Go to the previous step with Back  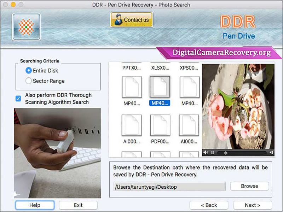click(x=209, y=205)
